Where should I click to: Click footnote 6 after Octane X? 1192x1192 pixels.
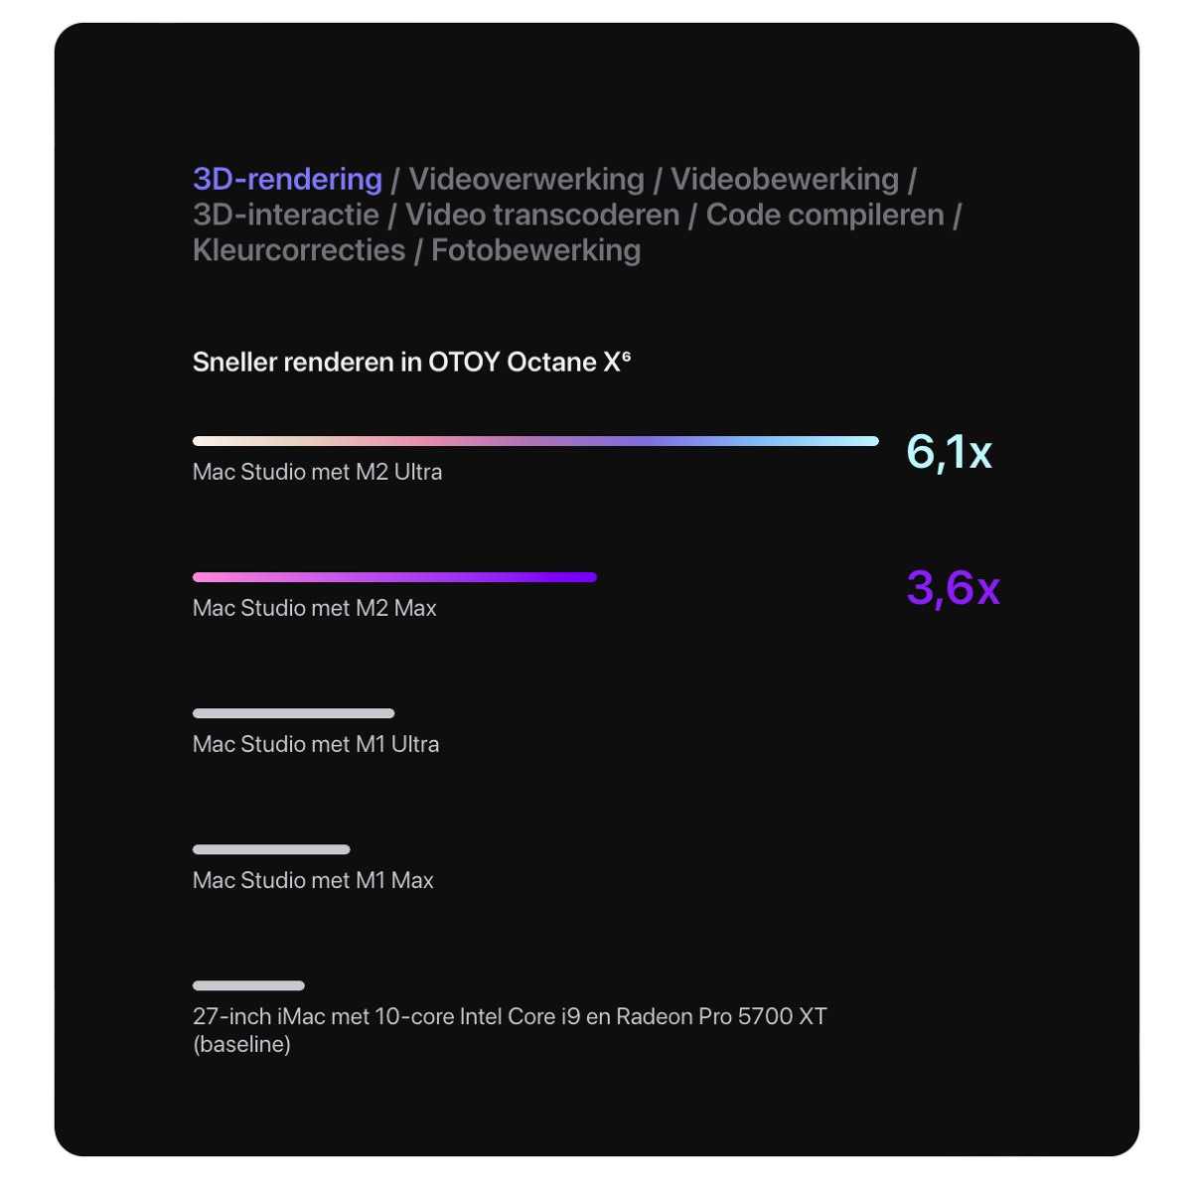point(626,356)
